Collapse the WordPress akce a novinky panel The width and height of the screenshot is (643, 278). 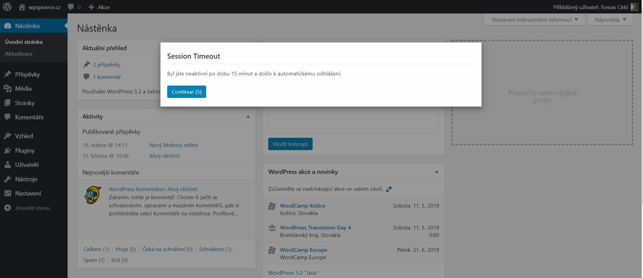pyautogui.click(x=437, y=172)
